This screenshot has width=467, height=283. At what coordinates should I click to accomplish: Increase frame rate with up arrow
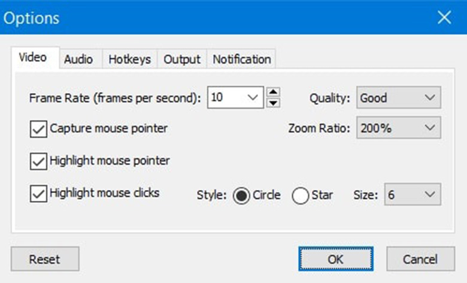(273, 92)
